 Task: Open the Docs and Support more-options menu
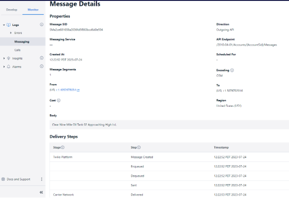tap(42, 179)
